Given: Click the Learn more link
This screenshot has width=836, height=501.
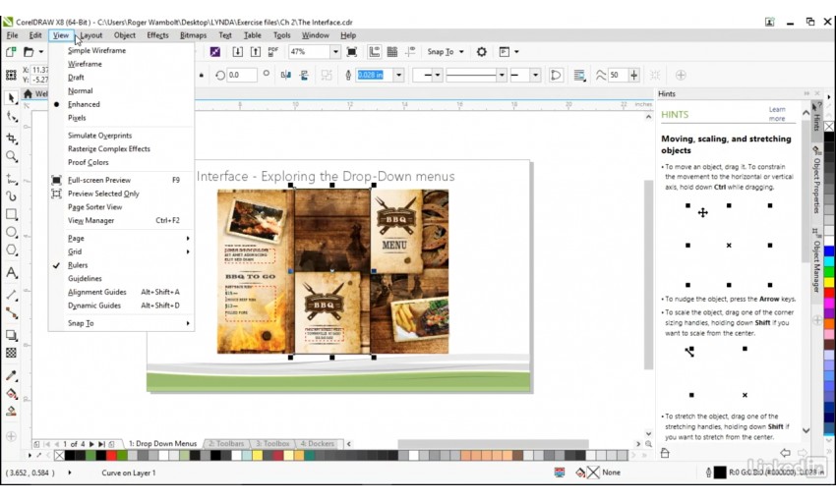Looking at the screenshot, I should [777, 114].
